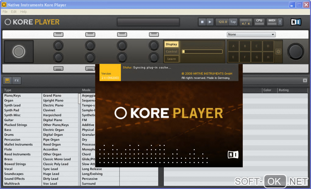Click the MIDI activity indicator
Viewport: 311px width, 189px height.
(272, 22)
